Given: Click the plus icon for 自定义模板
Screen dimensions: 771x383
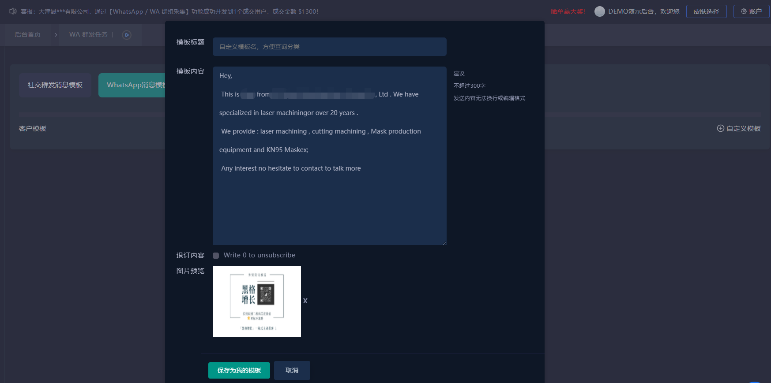Looking at the screenshot, I should coord(720,128).
